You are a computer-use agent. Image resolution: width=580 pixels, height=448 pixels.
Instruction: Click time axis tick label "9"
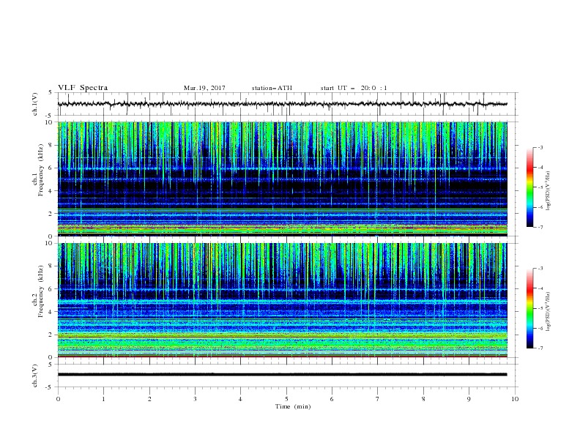click(x=469, y=399)
